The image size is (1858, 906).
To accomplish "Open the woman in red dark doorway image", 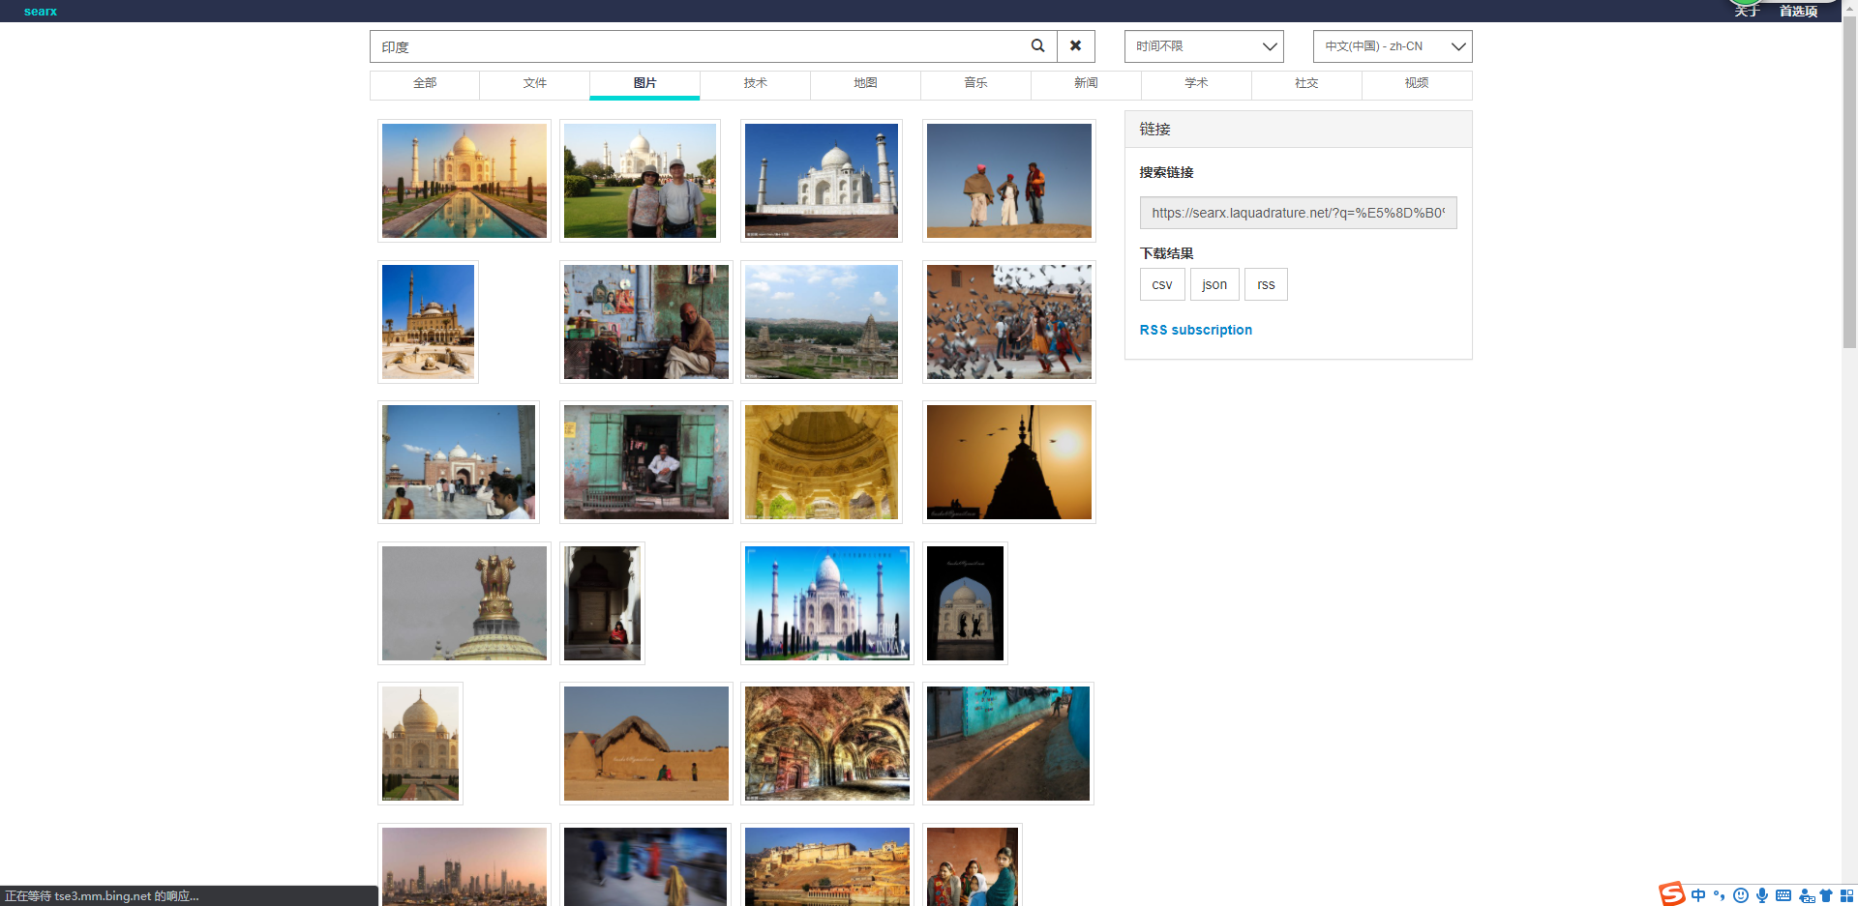I will [602, 603].
